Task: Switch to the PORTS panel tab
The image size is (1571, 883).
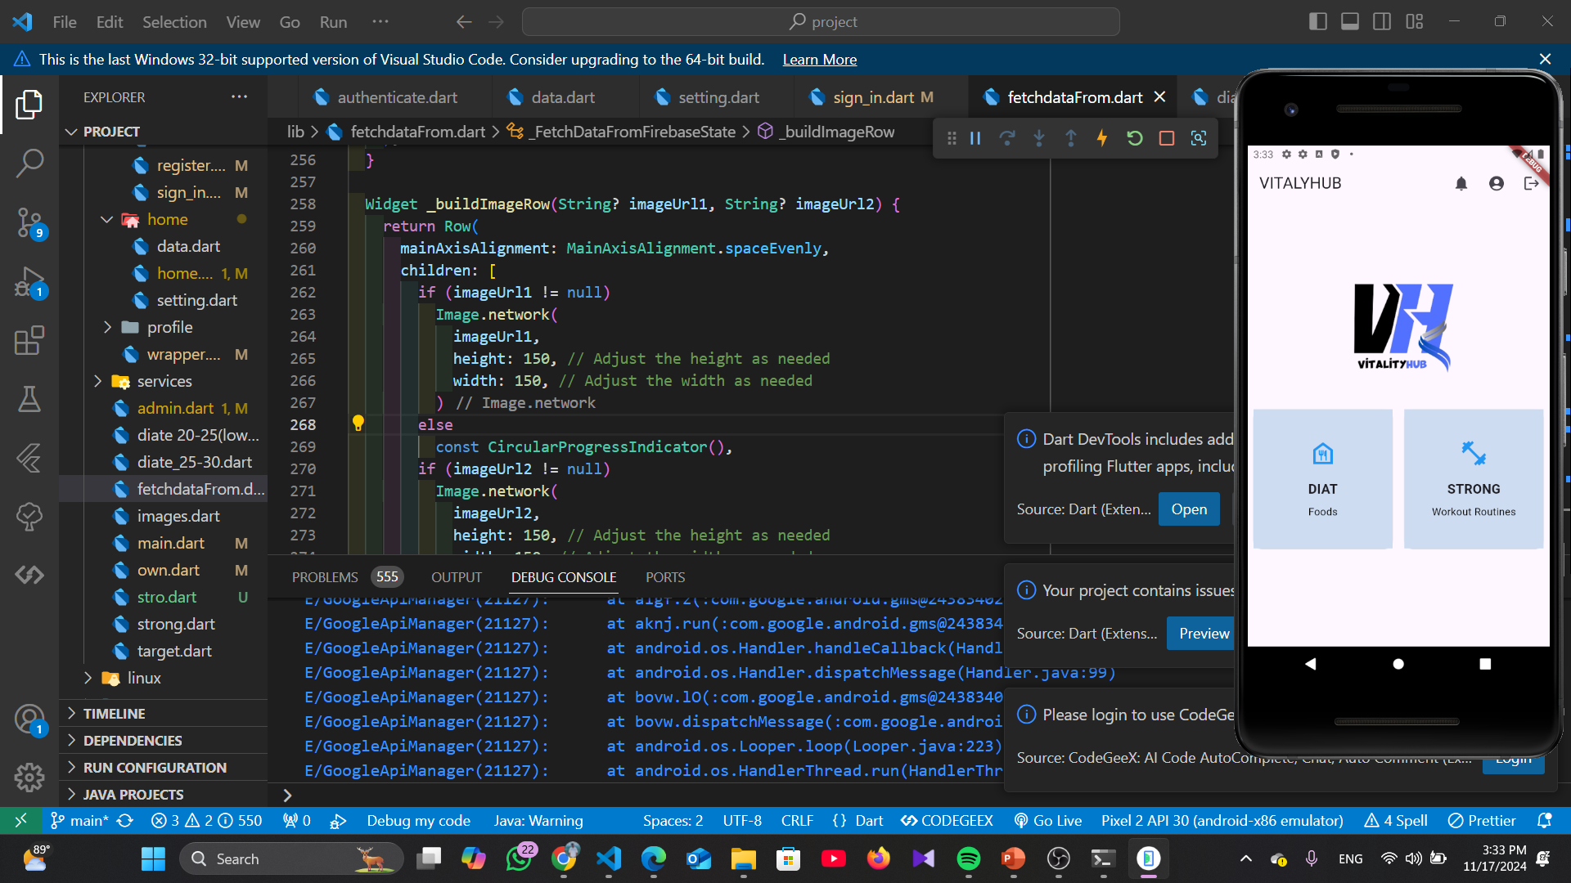Action: coord(665,577)
